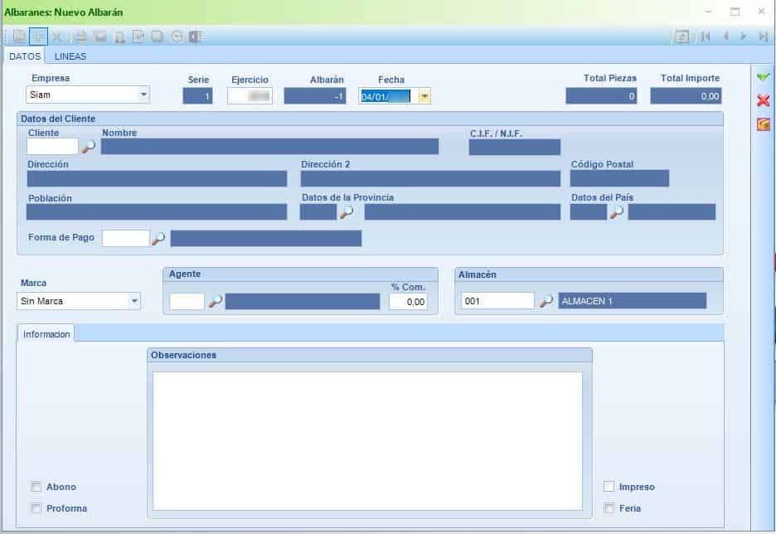Click the Total Importe value 0.00
The width and height of the screenshot is (776, 534).
pos(686,96)
